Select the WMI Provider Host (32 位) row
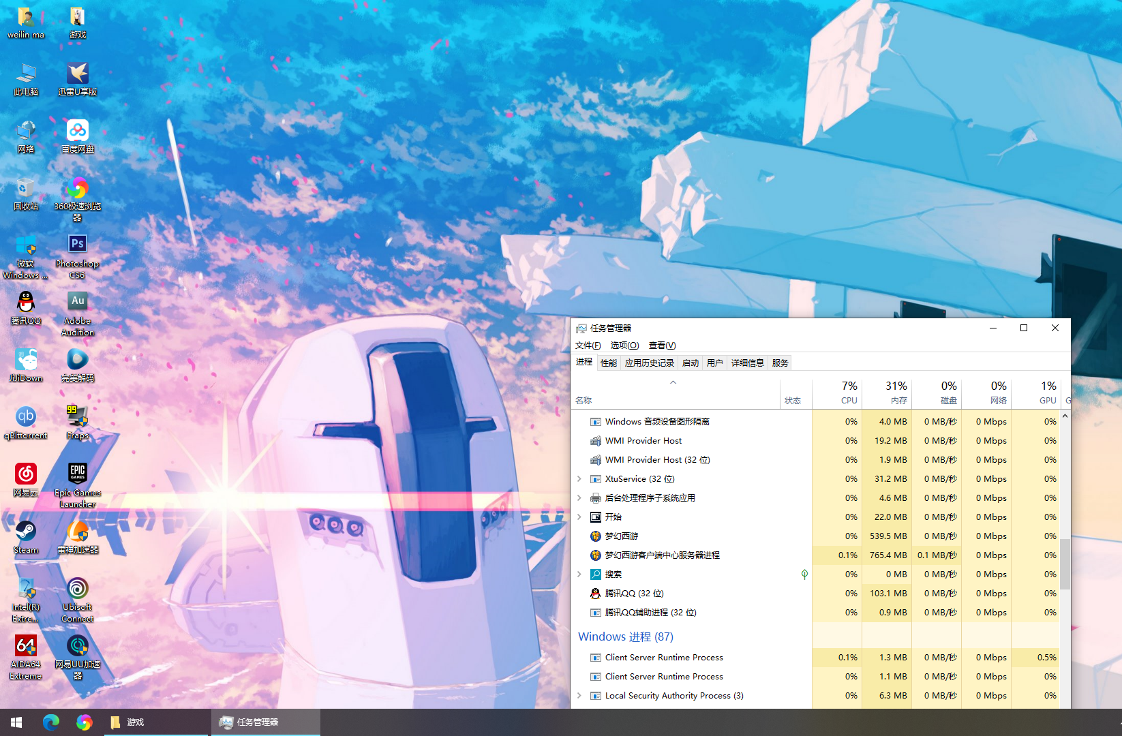 [815, 460]
